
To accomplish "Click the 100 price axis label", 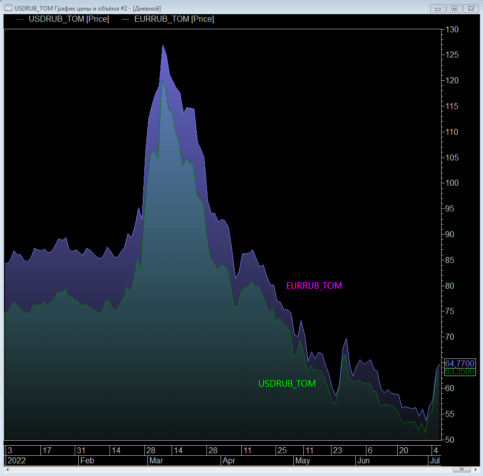I will click(452, 183).
